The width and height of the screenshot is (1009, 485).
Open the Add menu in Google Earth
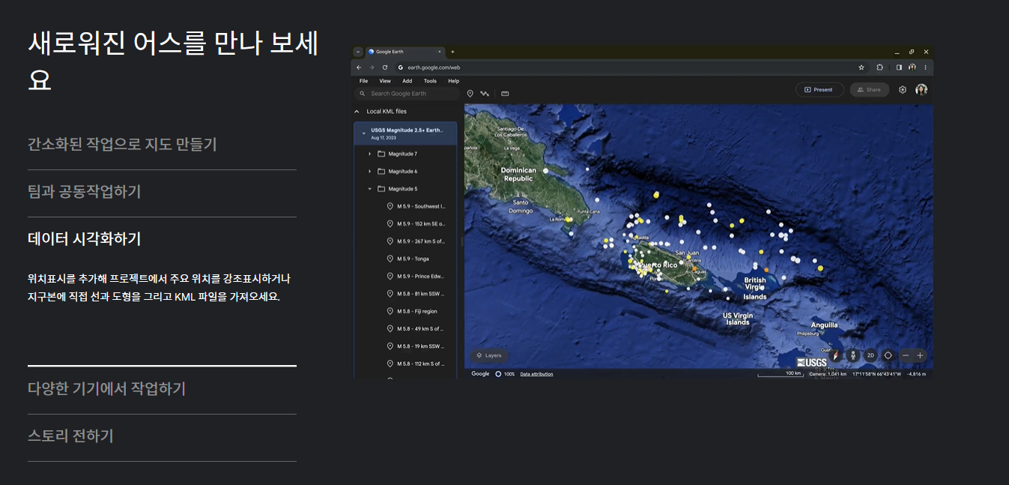coord(407,81)
